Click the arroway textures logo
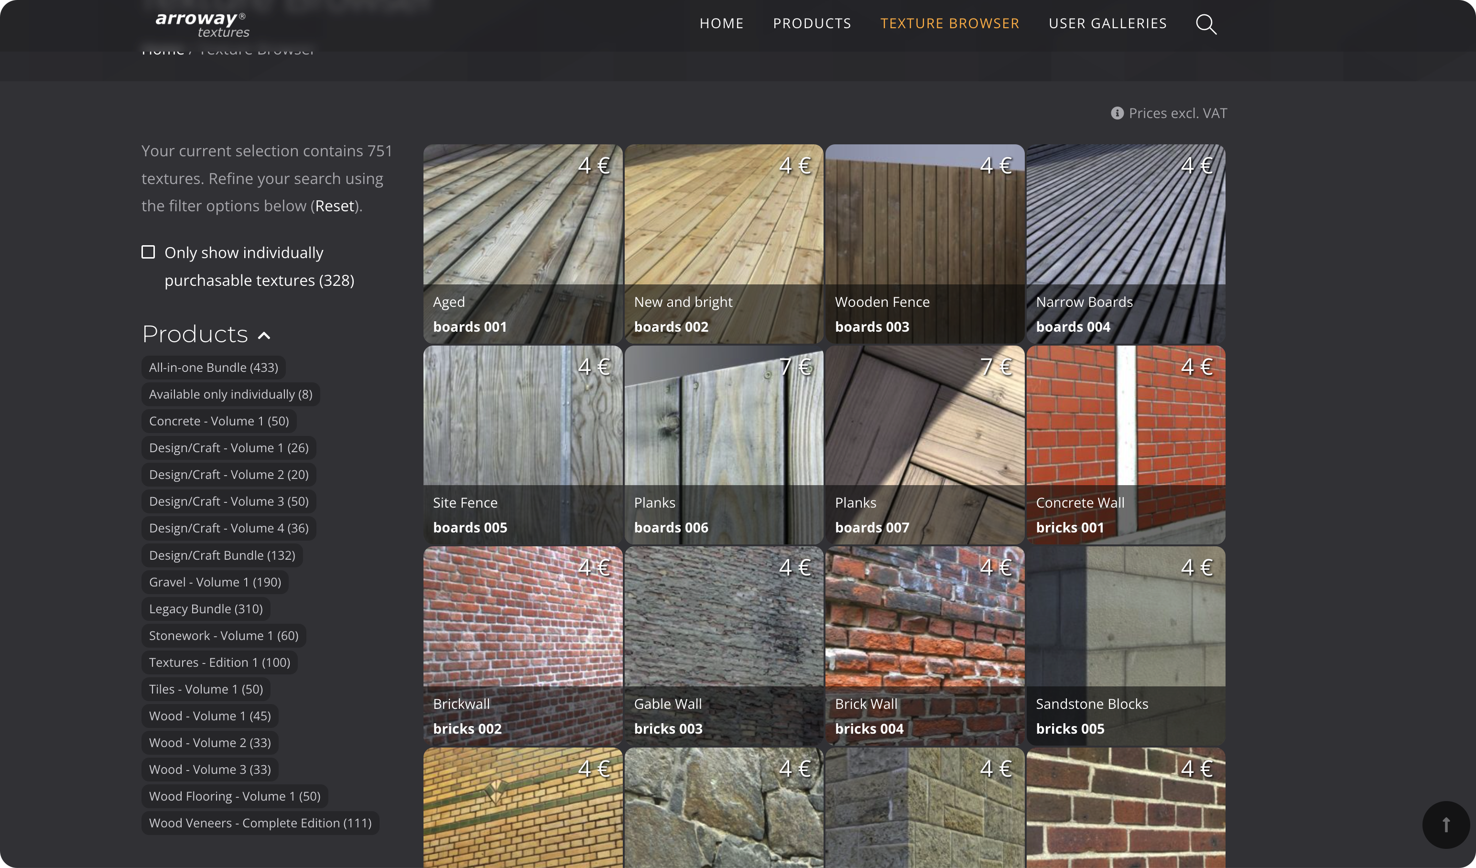This screenshot has width=1476, height=868. [202, 24]
